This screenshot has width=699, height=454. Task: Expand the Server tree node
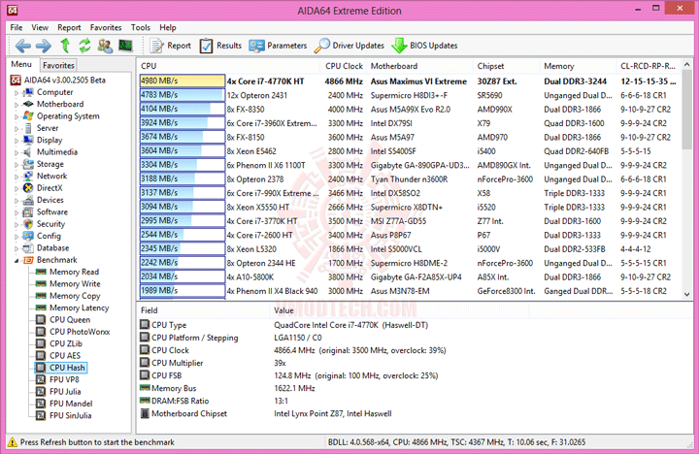[17, 129]
